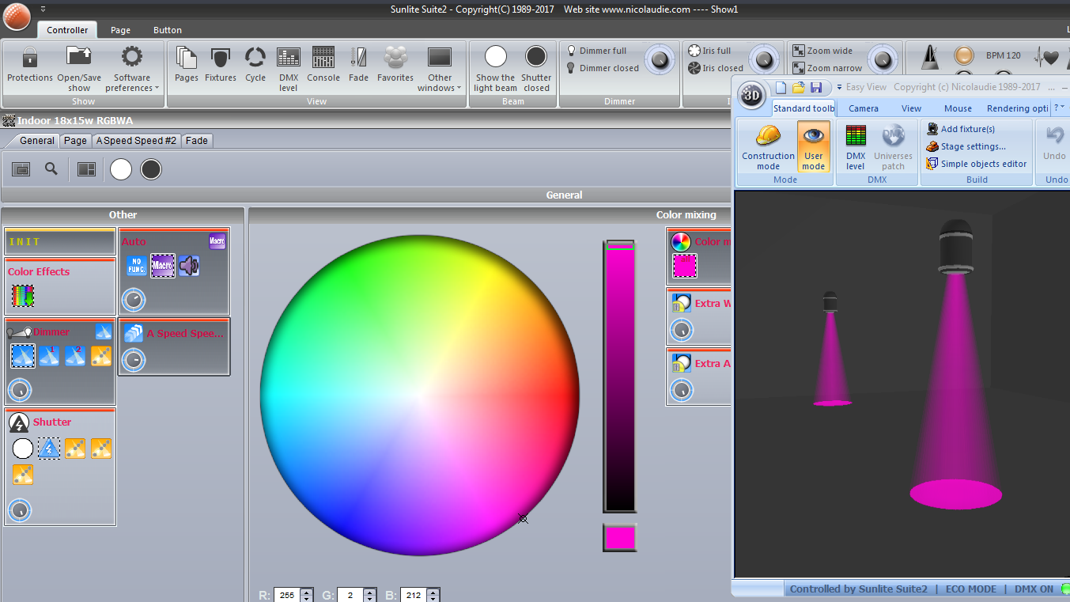
Task: Click the magenta color preview swatch
Action: pyautogui.click(x=619, y=537)
